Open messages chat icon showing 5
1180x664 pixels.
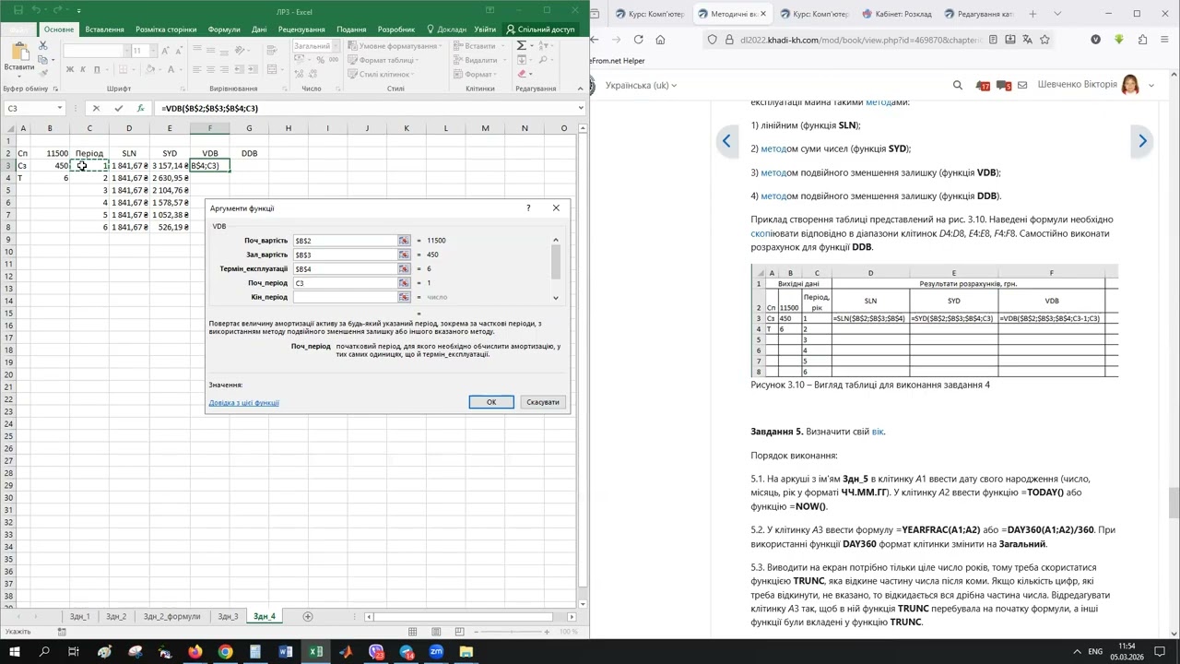point(1005,85)
